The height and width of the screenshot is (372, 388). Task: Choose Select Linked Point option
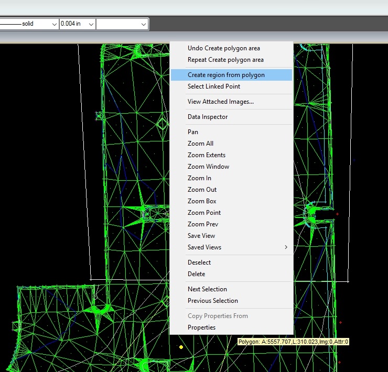[214, 86]
